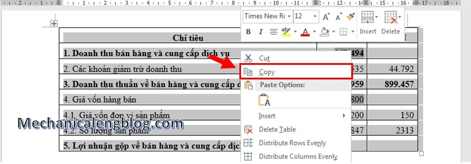Click the scissors Cut icon
Image resolution: width=471 pixels, height=164 pixels.
(248, 58)
